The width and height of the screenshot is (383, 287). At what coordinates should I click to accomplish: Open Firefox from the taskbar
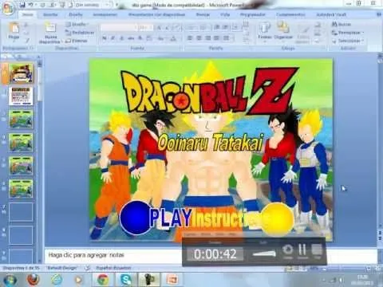(x=33, y=280)
